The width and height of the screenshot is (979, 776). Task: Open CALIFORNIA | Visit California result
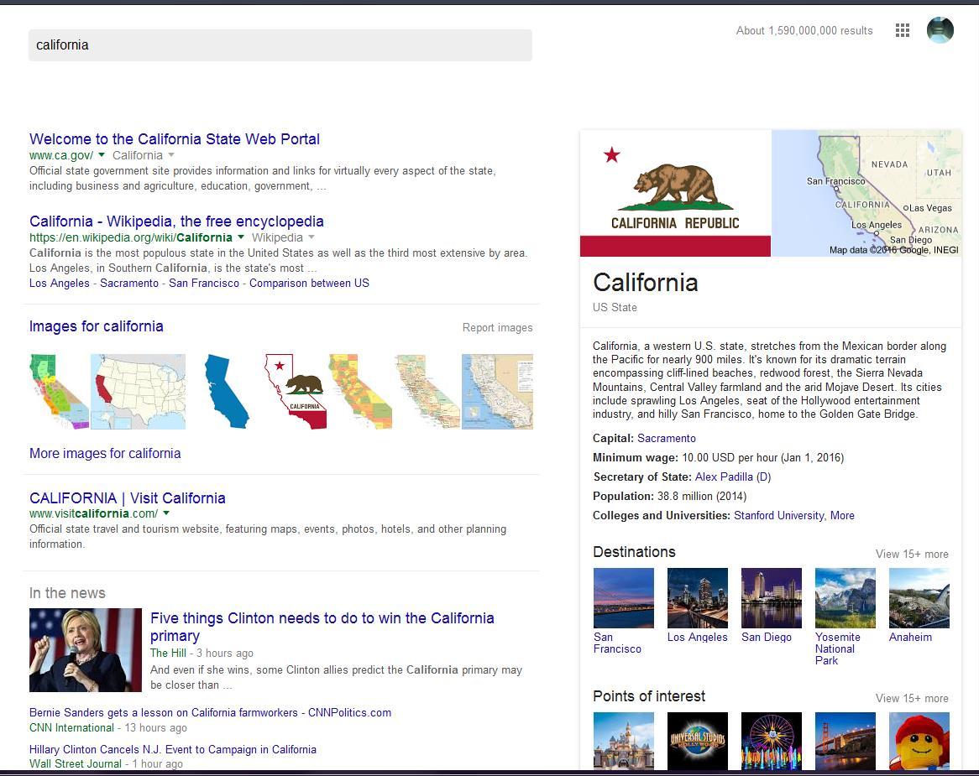coord(128,498)
